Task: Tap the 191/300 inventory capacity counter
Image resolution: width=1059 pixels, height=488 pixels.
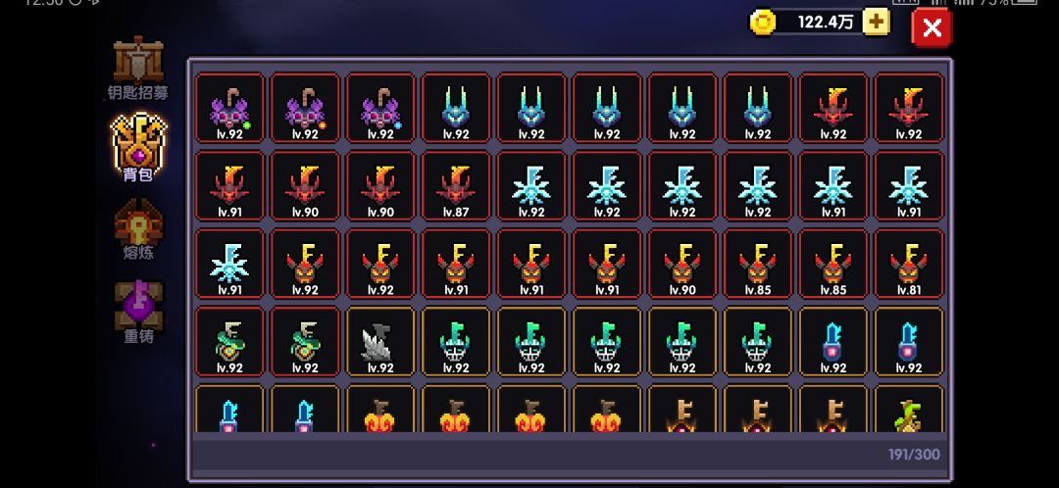Action: (x=915, y=455)
